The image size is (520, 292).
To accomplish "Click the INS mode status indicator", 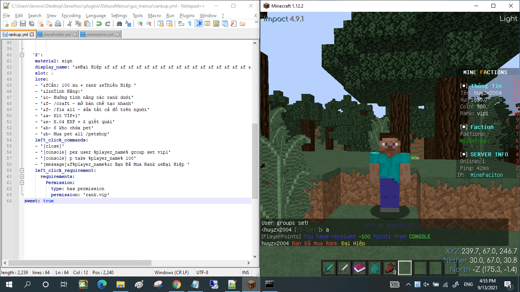I will coord(246,273).
